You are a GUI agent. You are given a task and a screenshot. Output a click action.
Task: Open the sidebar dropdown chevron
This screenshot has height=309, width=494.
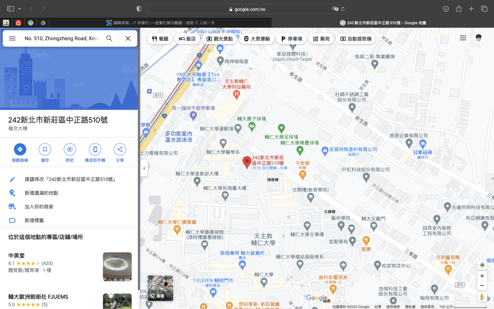19,9
